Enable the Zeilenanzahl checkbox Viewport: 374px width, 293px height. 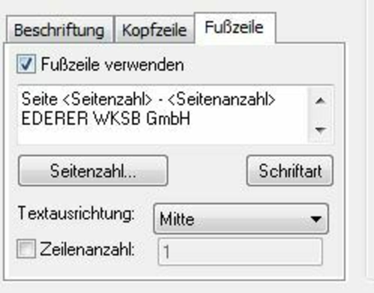(x=26, y=249)
